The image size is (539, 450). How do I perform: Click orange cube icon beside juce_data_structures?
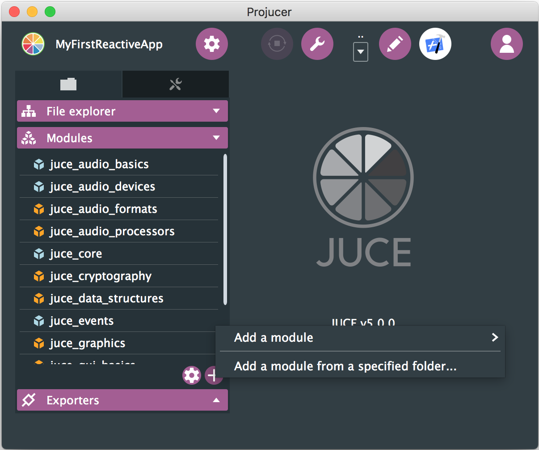pyautogui.click(x=39, y=298)
